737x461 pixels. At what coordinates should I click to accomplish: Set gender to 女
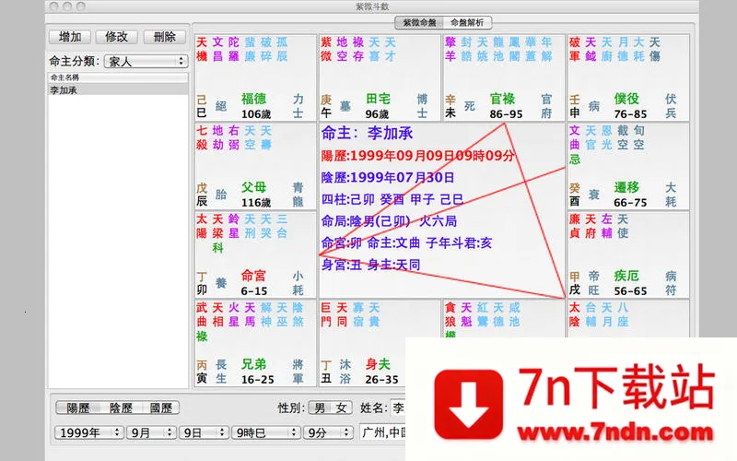[x=341, y=408]
